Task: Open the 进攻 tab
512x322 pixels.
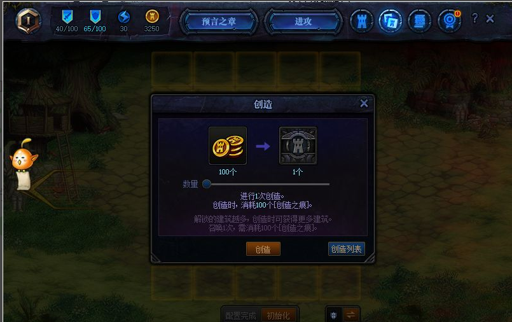Action: pyautogui.click(x=303, y=22)
